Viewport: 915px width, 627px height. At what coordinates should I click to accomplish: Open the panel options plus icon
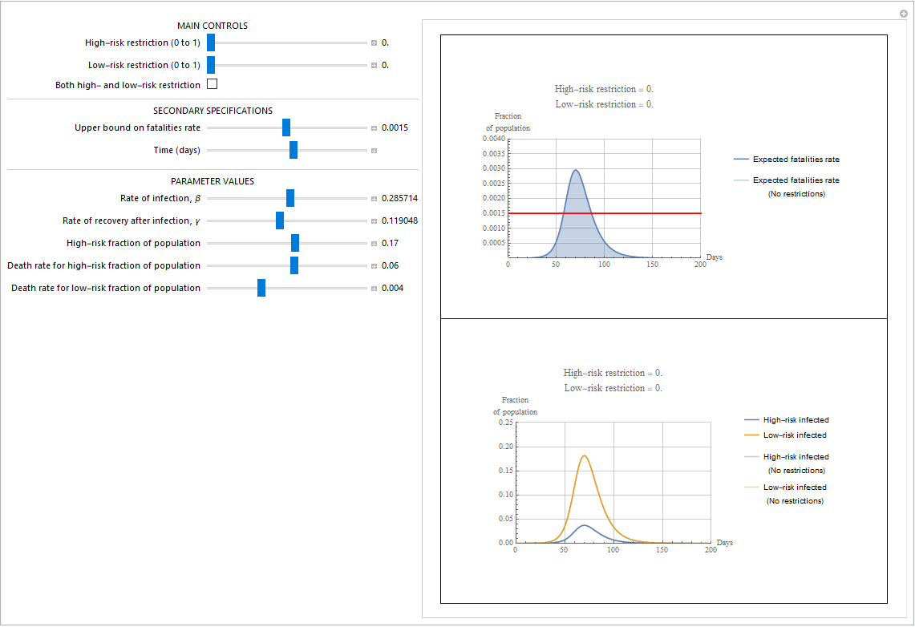[903, 14]
